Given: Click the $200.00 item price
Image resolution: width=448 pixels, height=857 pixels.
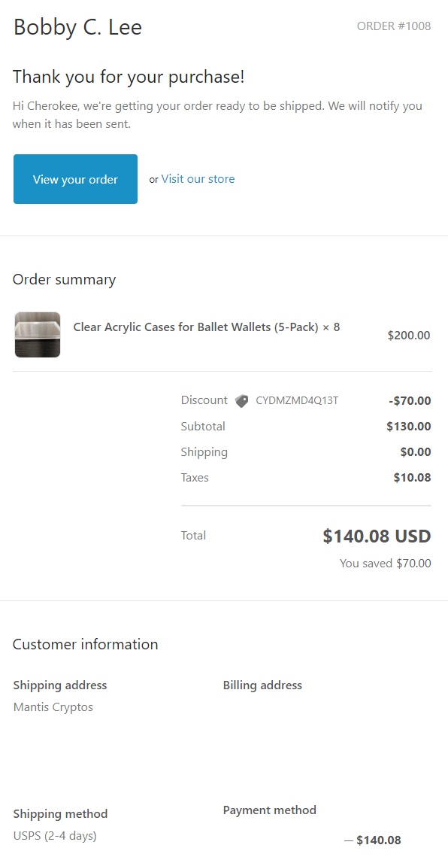Looking at the screenshot, I should coord(409,335).
